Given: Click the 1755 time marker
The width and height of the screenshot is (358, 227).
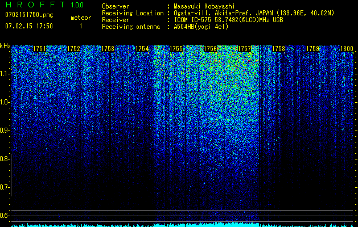Looking at the screenshot, I should 176,49.
